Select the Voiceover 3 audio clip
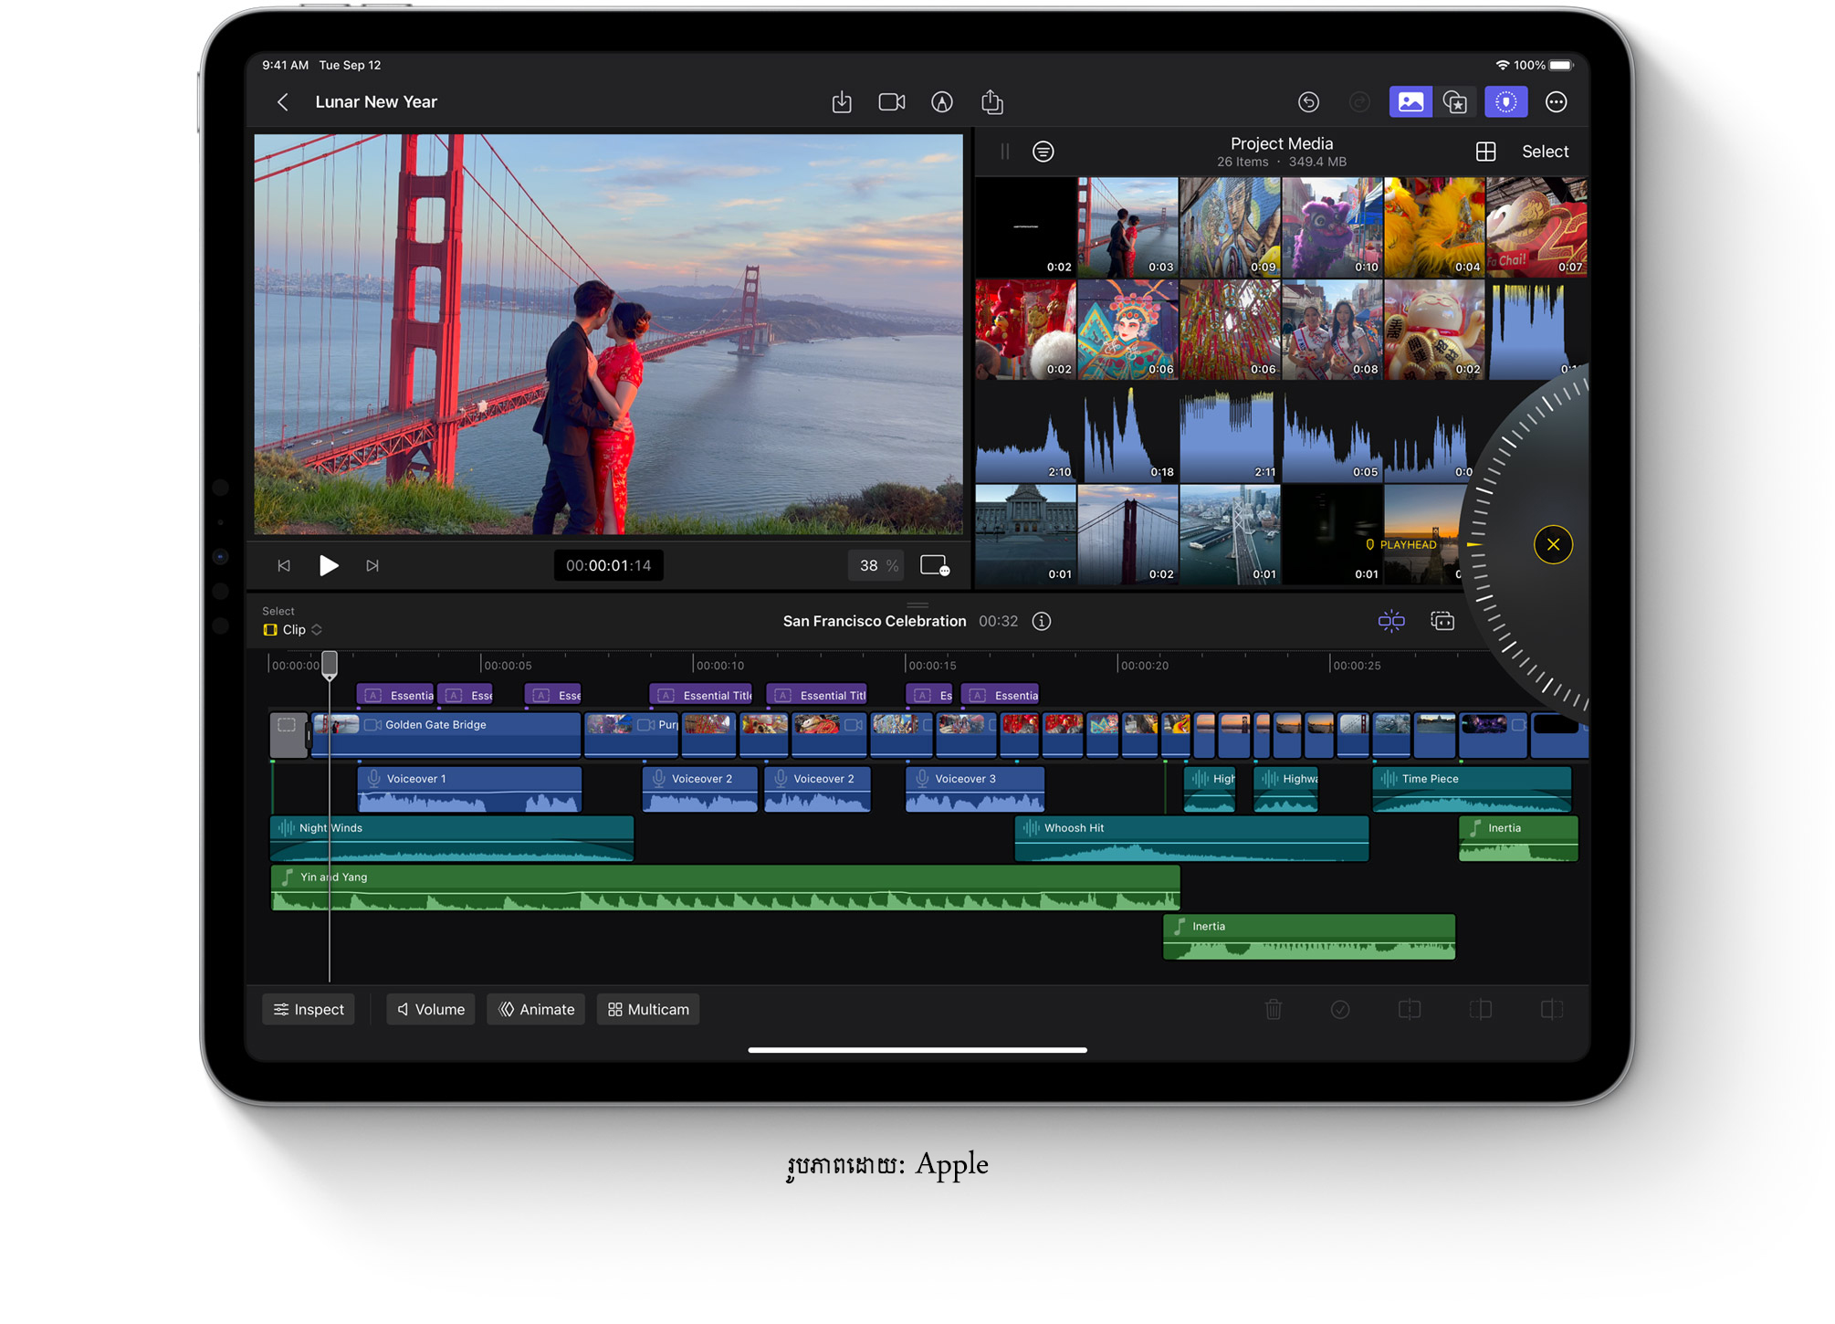Viewport: 1835px width, 1324px height. [975, 790]
